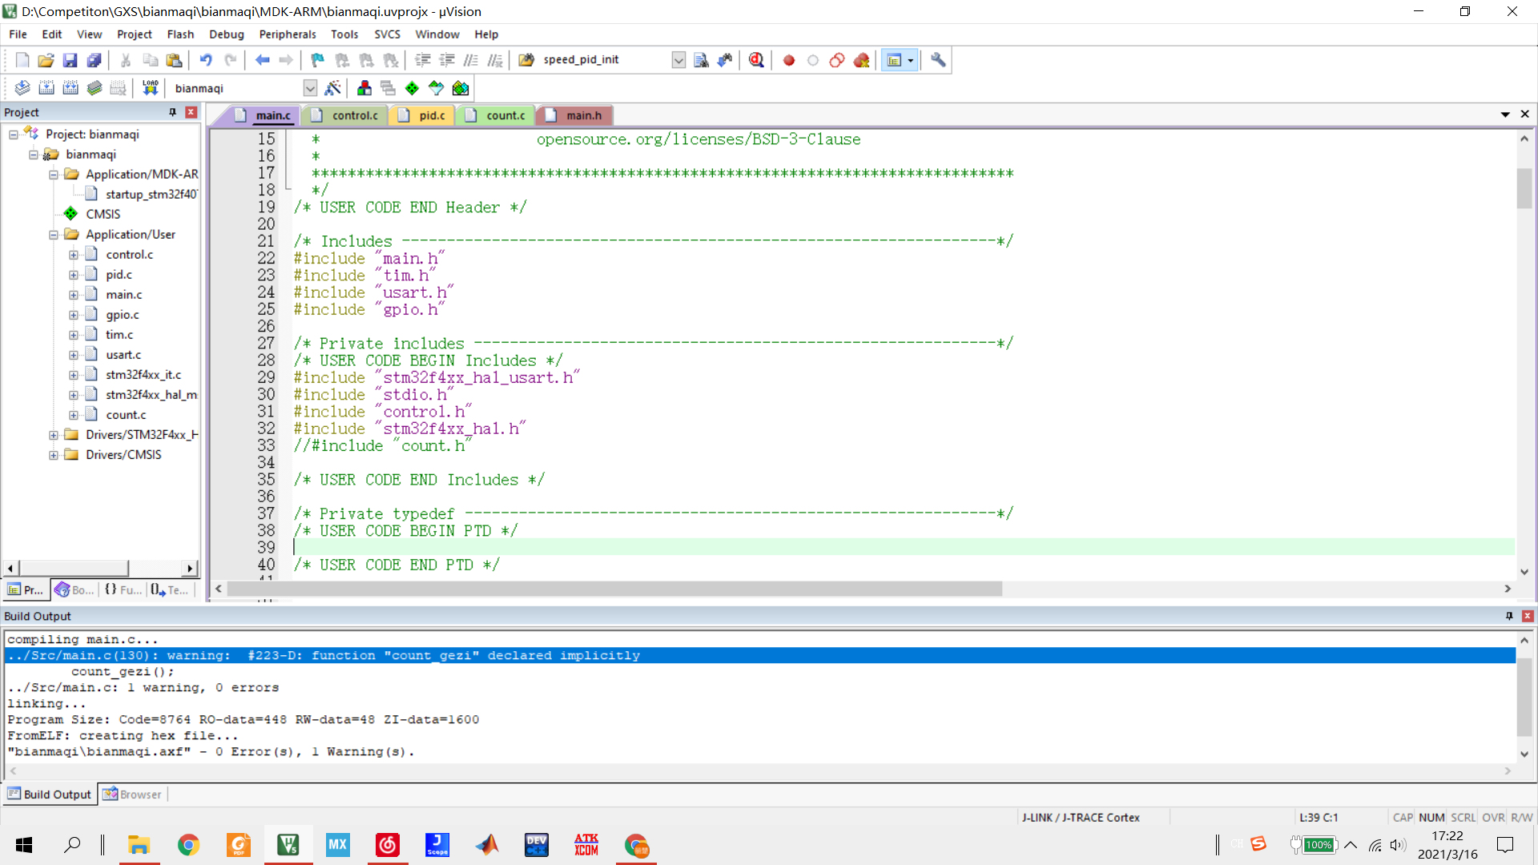
Task: Open Manage Run-Time Environment green diamond icon
Action: [x=412, y=88]
